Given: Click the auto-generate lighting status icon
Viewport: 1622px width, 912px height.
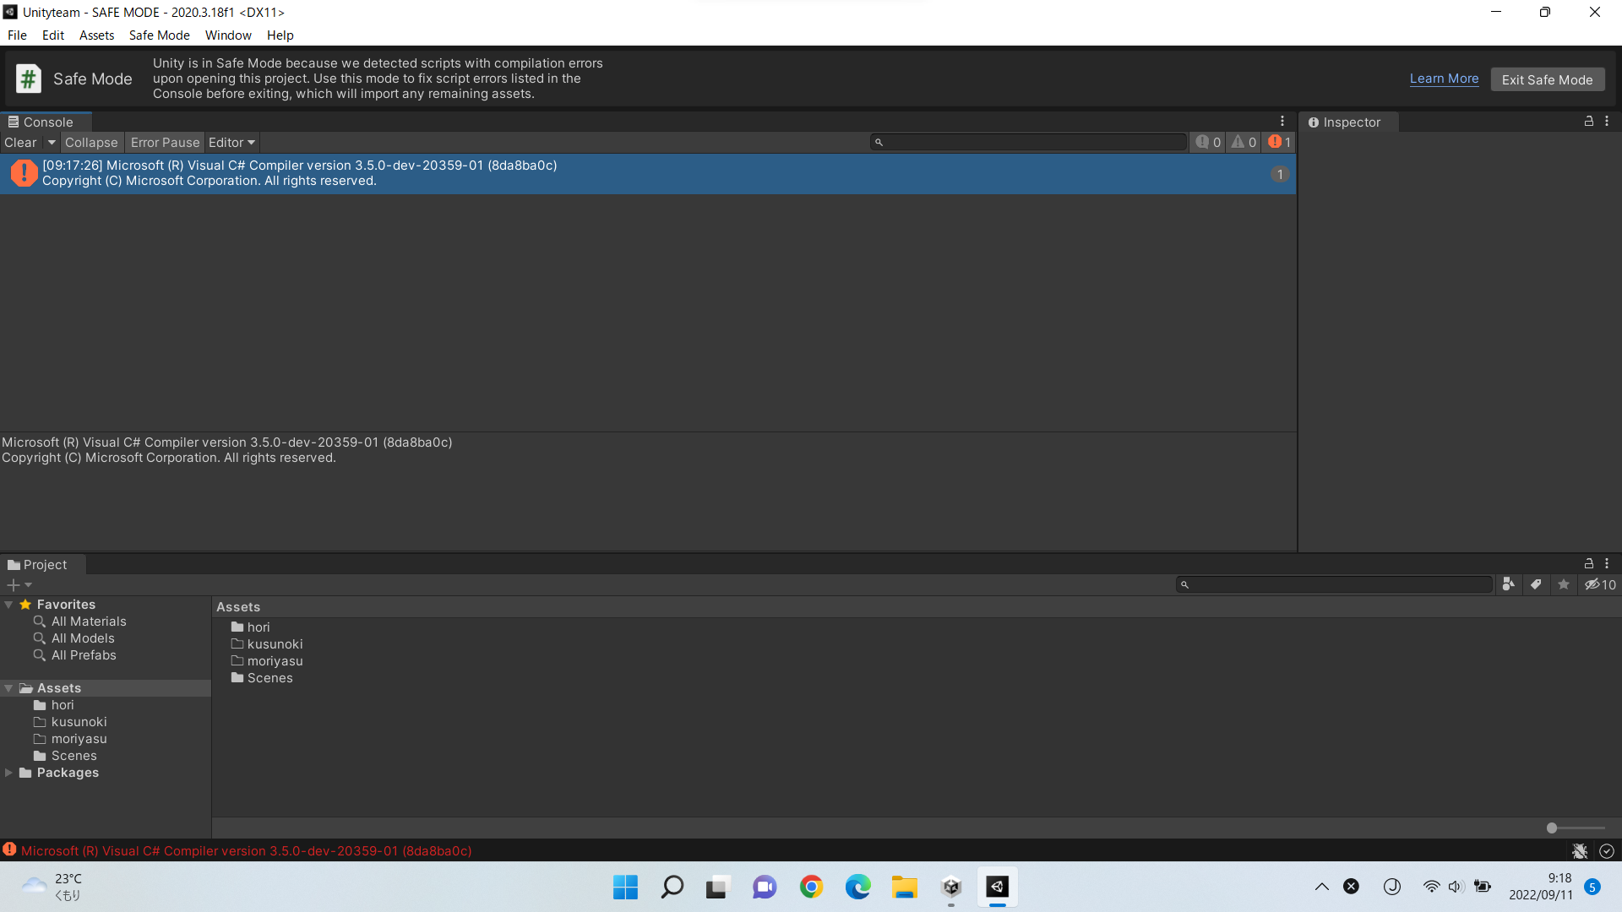Looking at the screenshot, I should coord(1607,851).
